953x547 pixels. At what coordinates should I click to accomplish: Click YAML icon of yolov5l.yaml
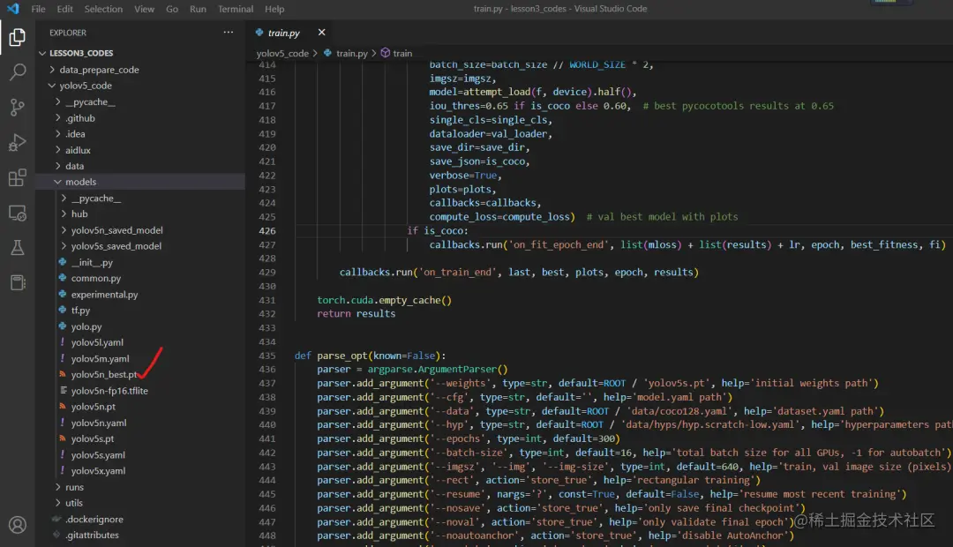pyautogui.click(x=62, y=342)
